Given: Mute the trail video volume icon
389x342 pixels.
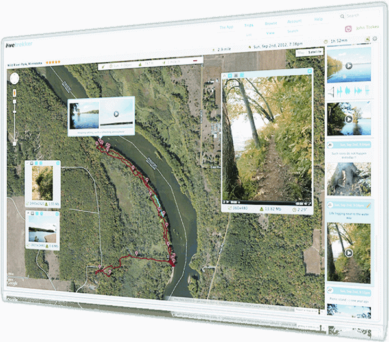Looking at the screenshot, I should [x=305, y=204].
